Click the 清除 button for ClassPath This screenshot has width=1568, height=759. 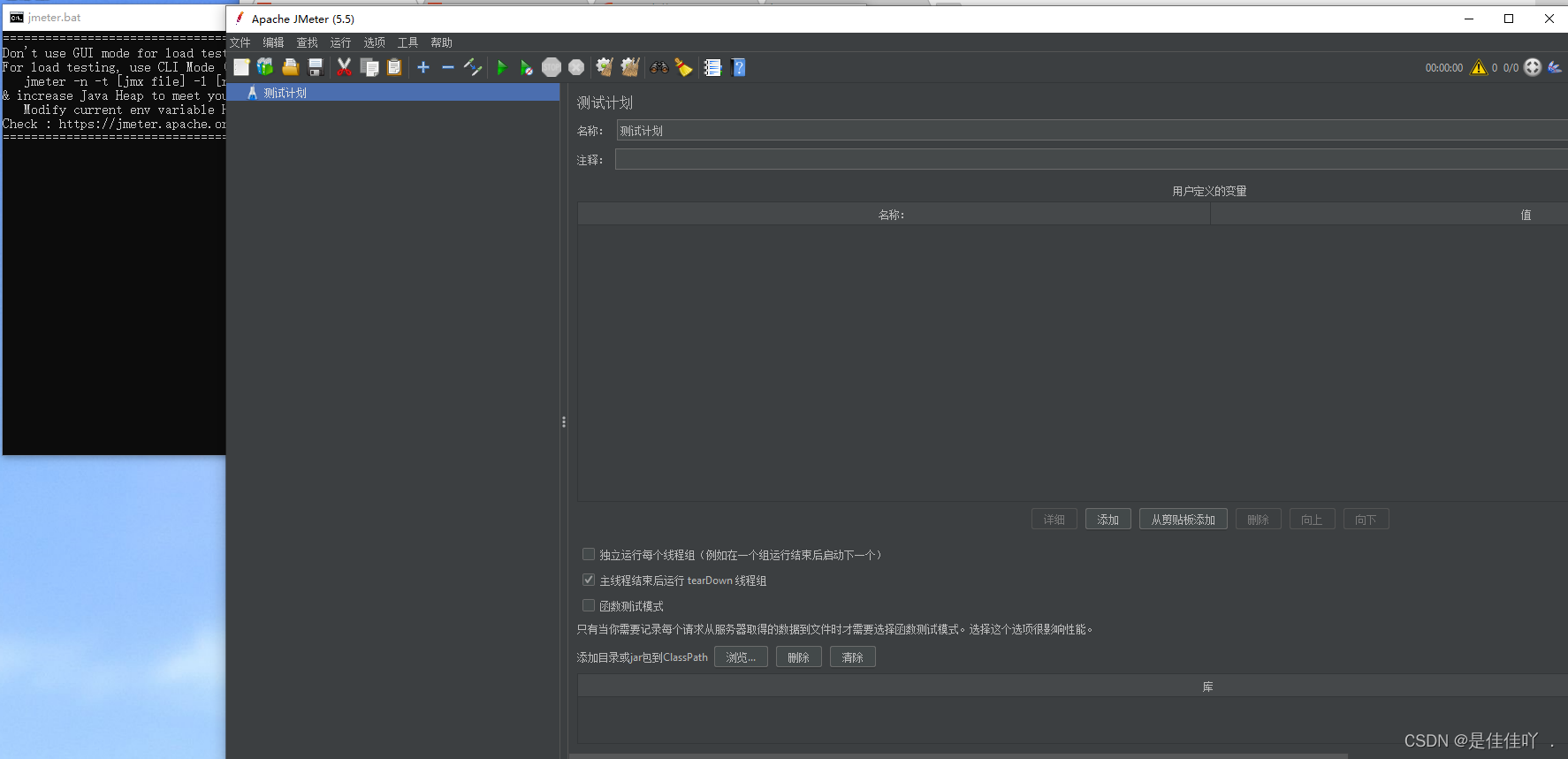[853, 657]
